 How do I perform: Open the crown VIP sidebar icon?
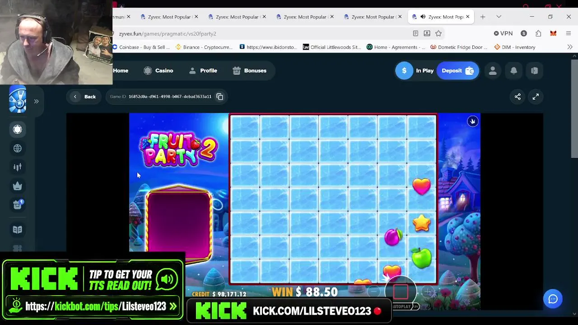18,186
